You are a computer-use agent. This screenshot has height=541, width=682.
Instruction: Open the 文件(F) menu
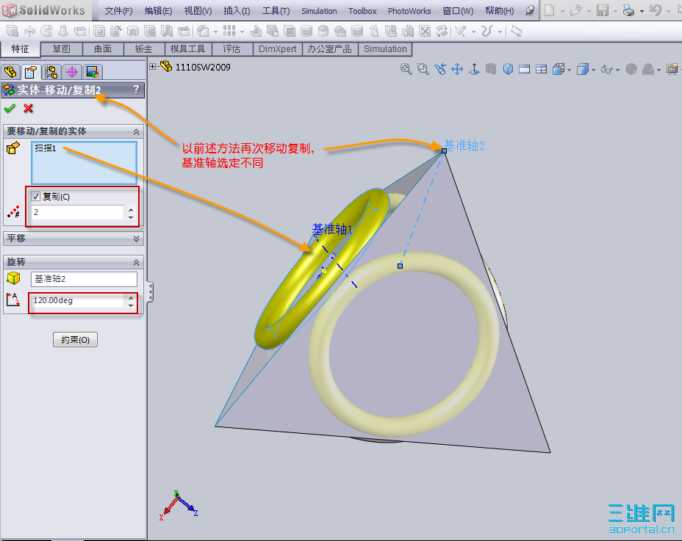(118, 11)
